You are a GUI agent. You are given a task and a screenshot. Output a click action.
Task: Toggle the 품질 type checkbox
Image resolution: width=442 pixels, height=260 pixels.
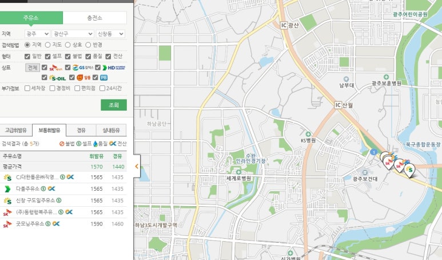(88, 57)
